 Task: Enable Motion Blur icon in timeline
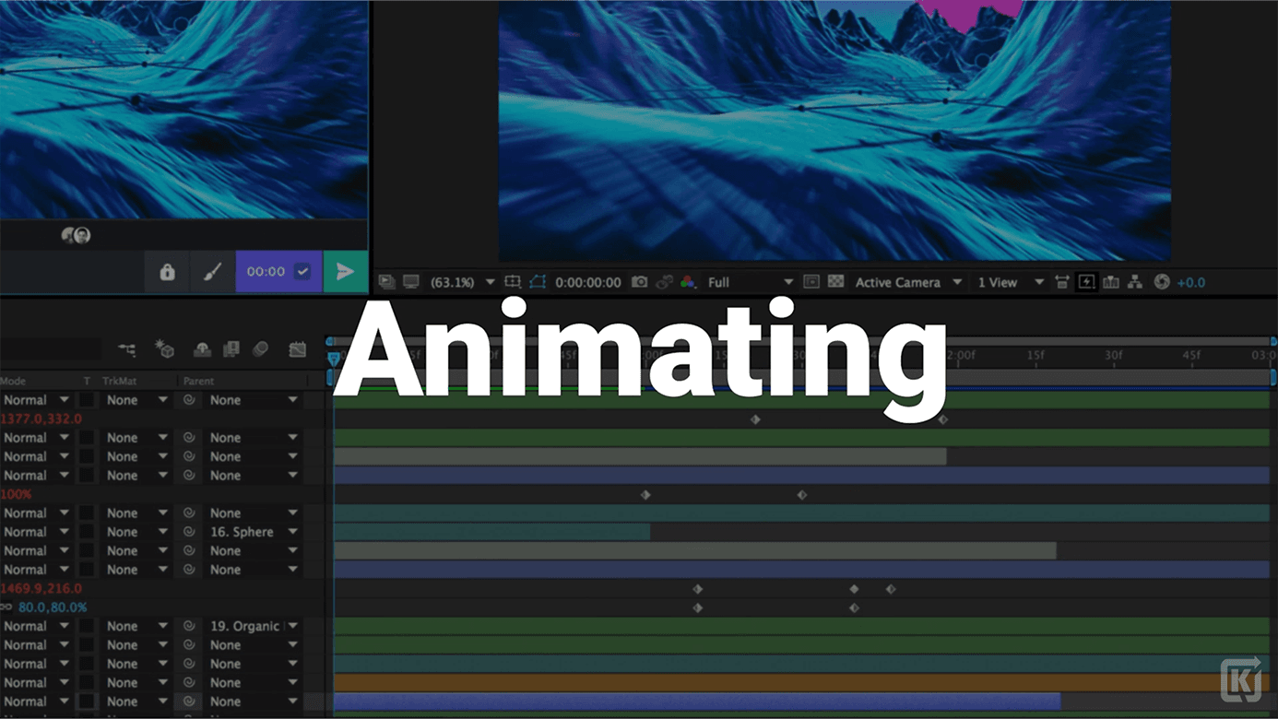260,349
